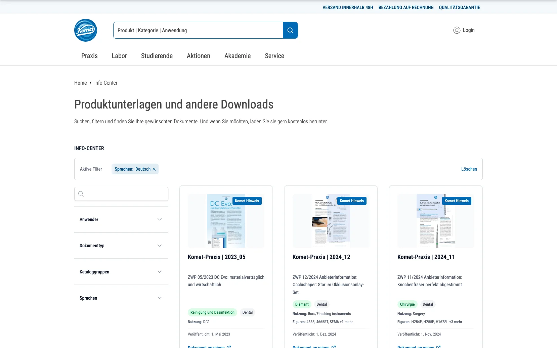Click Bezahlung auf Rechnung text

tap(406, 7)
